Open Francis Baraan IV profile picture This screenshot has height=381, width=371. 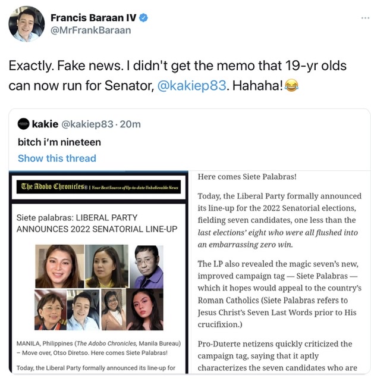pyautogui.click(x=26, y=24)
